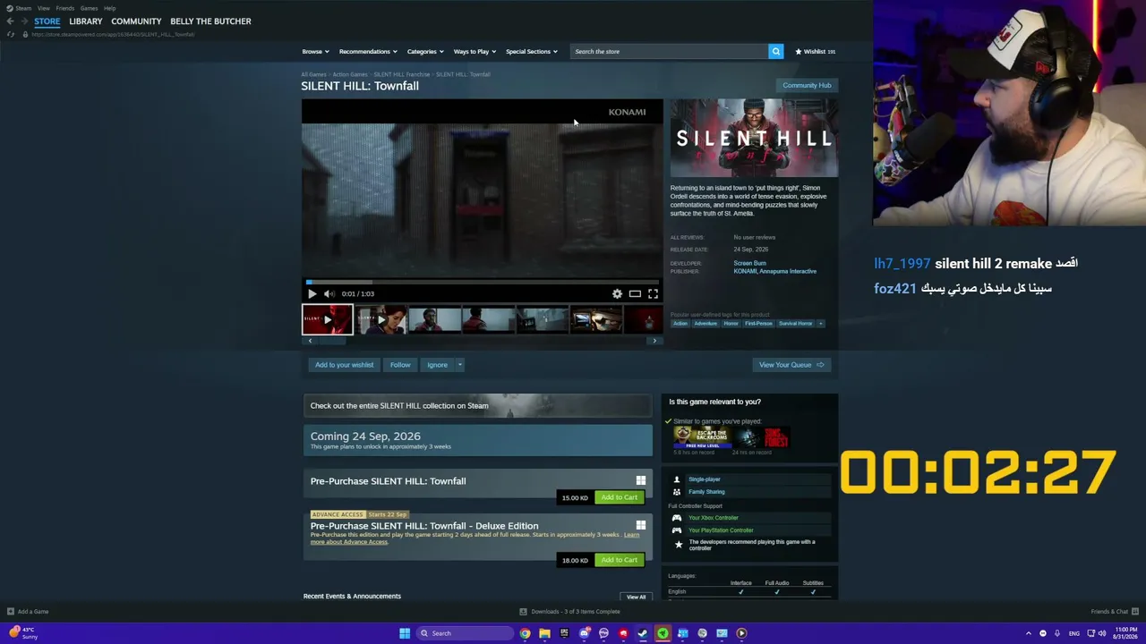Open Epic Games Launcher from taskbar
This screenshot has height=644, width=1146.
(x=564, y=633)
